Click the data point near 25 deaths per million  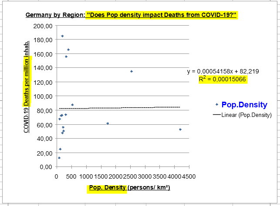60,149
